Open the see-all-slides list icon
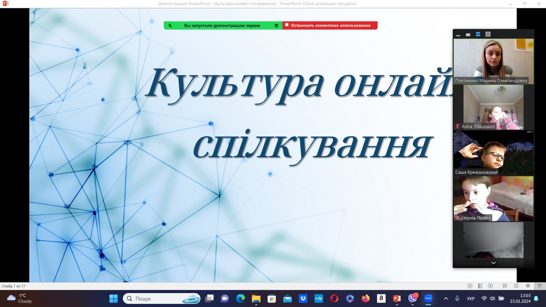This screenshot has height=307, width=546. pos(480,286)
